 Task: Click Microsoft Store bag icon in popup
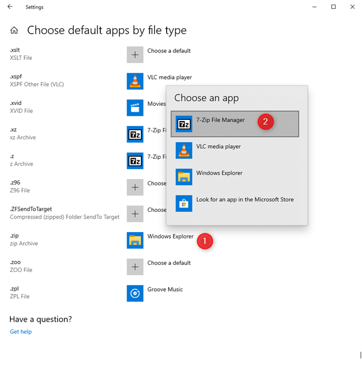pos(184,204)
